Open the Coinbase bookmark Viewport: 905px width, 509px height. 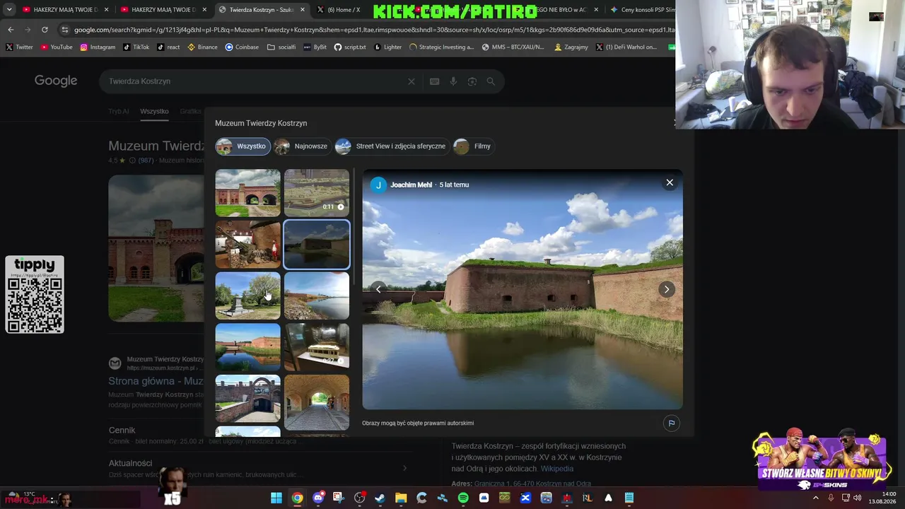(x=242, y=47)
